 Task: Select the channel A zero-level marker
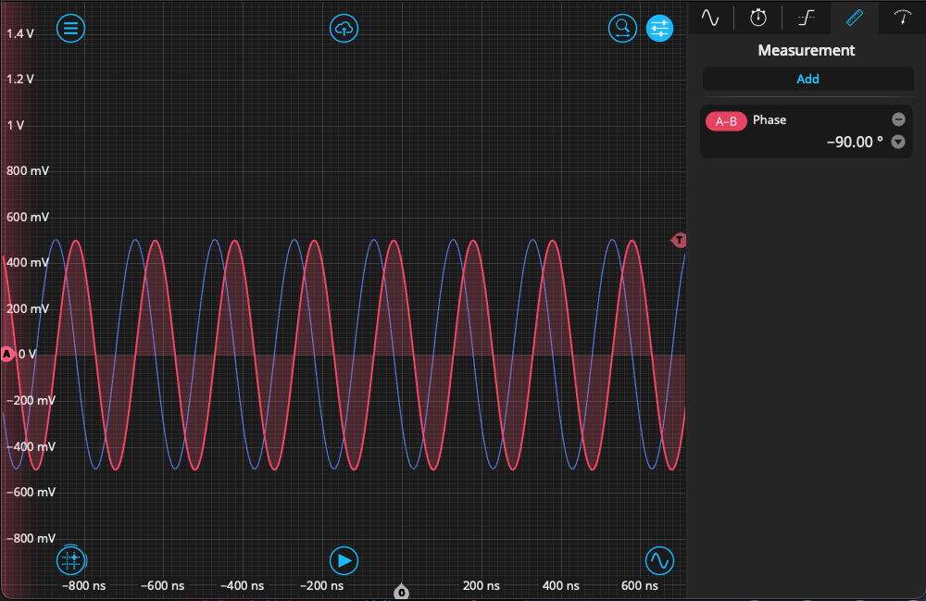pyautogui.click(x=7, y=354)
